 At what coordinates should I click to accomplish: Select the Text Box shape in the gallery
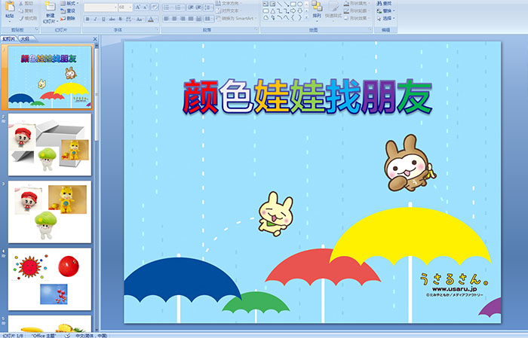point(266,4)
